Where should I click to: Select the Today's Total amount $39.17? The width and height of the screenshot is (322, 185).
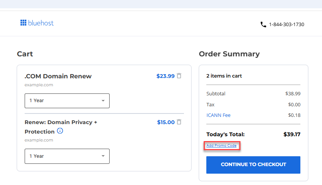point(292,134)
